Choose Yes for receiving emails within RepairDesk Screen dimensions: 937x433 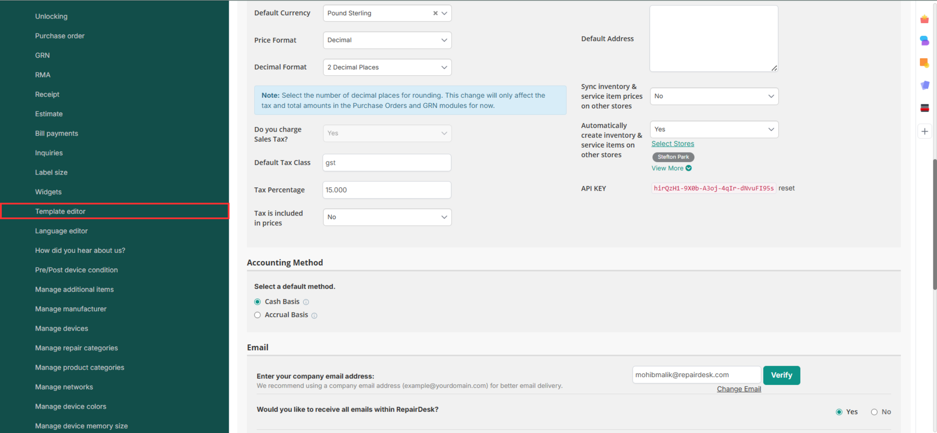pyautogui.click(x=839, y=412)
